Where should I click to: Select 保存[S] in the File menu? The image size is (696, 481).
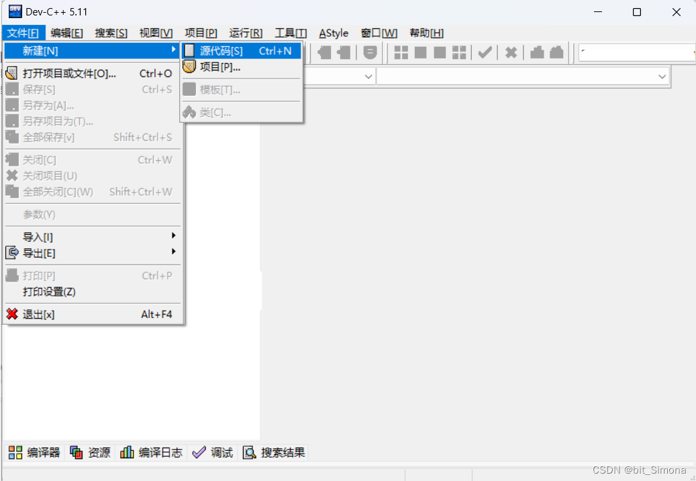coord(93,90)
